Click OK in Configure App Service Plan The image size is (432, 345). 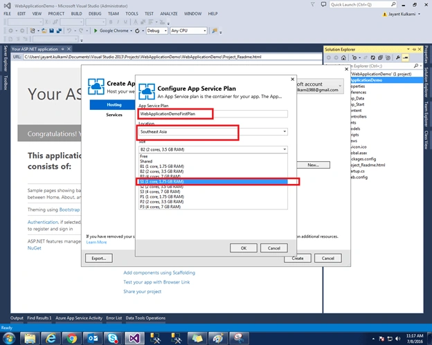point(244,248)
